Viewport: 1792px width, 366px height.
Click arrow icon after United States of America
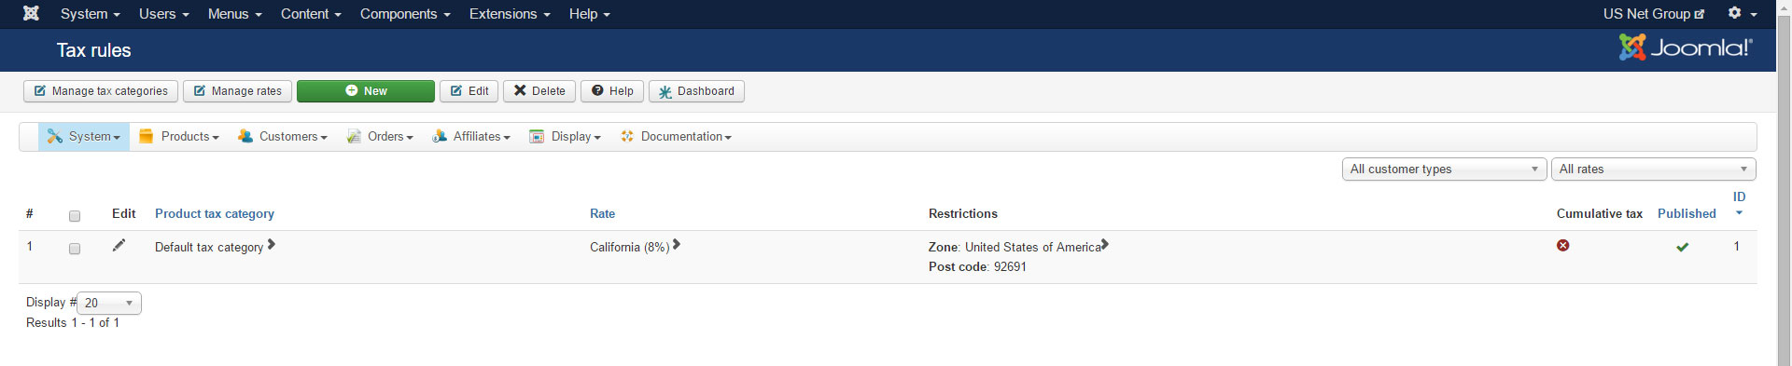pyautogui.click(x=1105, y=245)
